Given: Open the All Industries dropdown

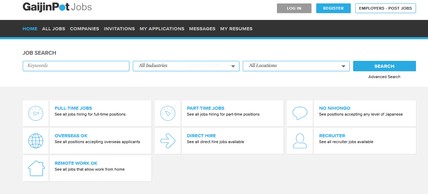Looking at the screenshot, I should pos(186,66).
